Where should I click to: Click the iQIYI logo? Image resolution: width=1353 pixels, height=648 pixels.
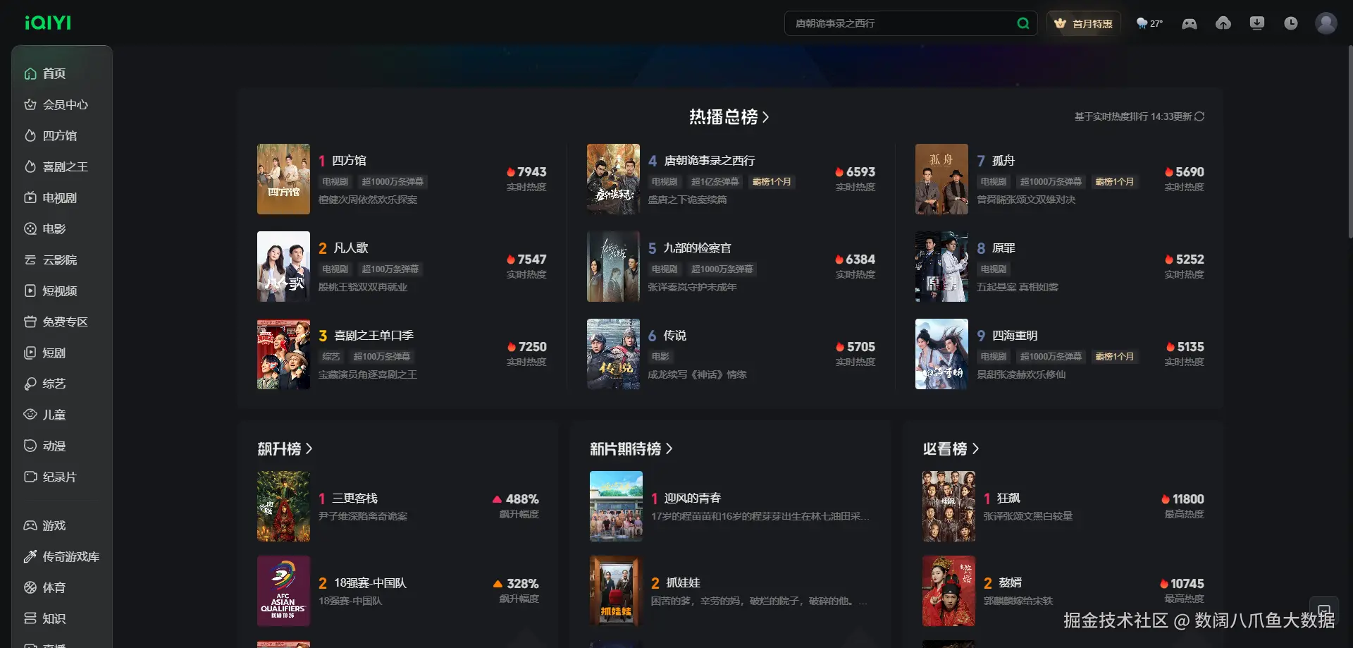pos(48,23)
